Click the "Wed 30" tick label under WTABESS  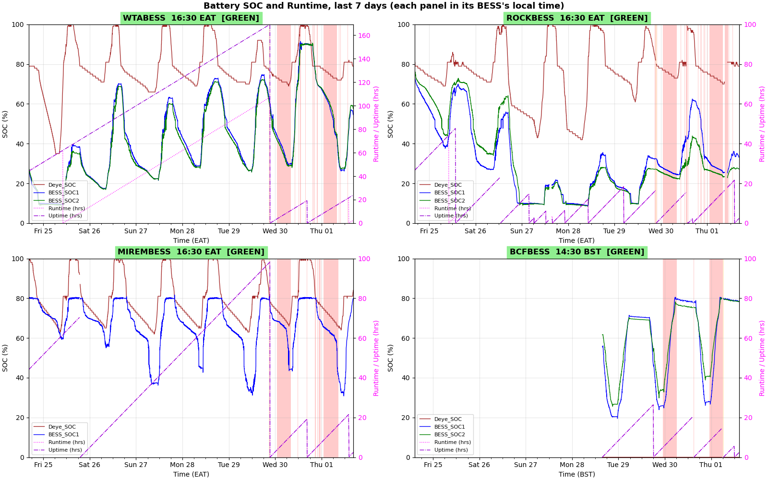(275, 231)
